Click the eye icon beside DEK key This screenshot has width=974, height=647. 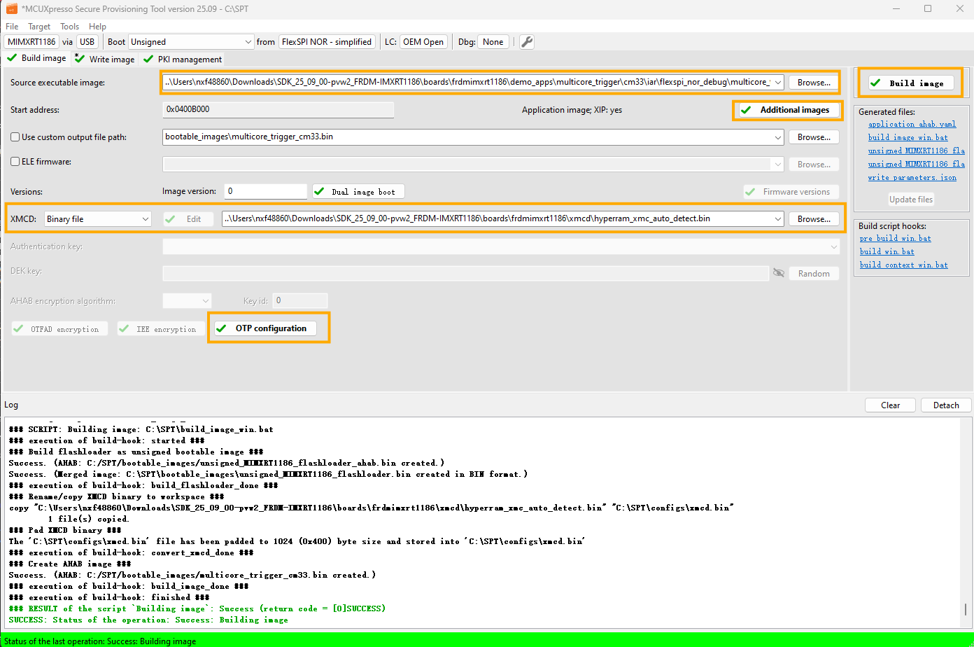778,273
